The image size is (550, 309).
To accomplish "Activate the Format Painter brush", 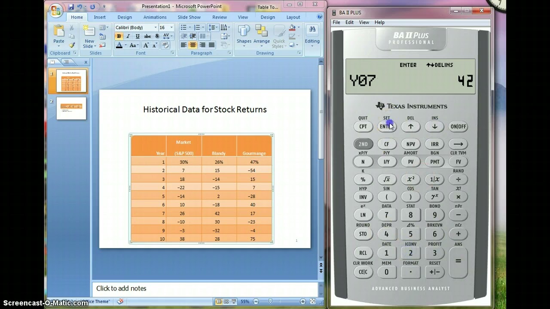I will point(72,45).
